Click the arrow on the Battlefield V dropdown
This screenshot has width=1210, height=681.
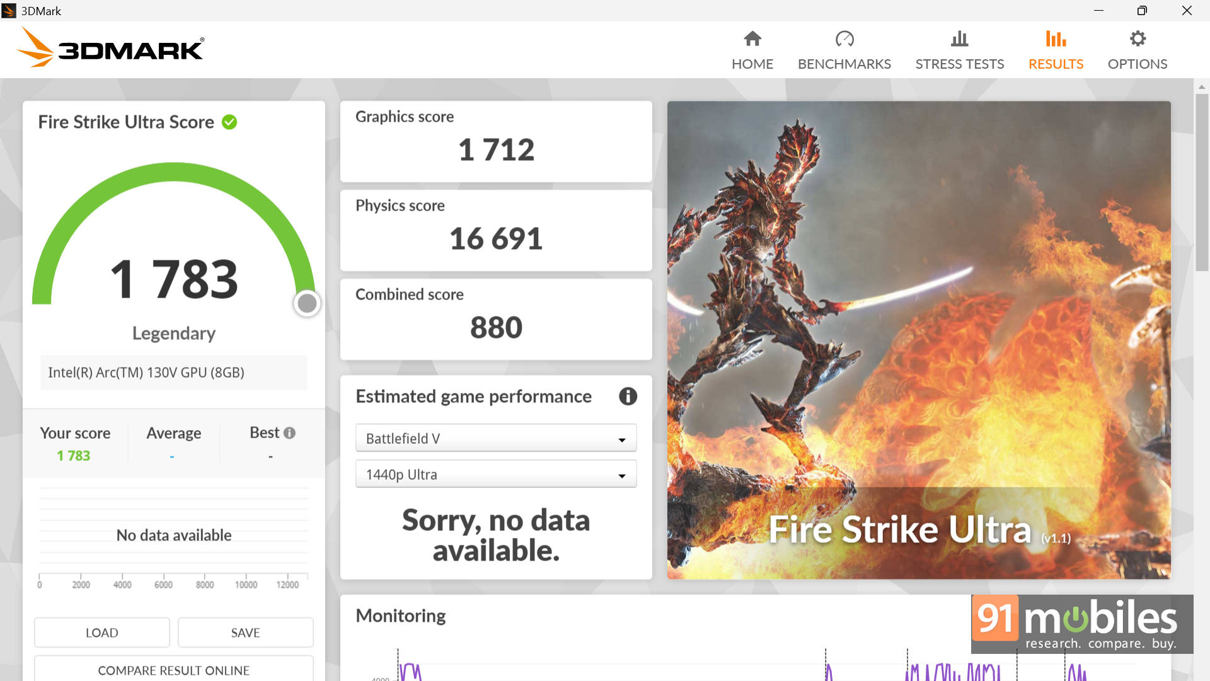[x=621, y=439]
